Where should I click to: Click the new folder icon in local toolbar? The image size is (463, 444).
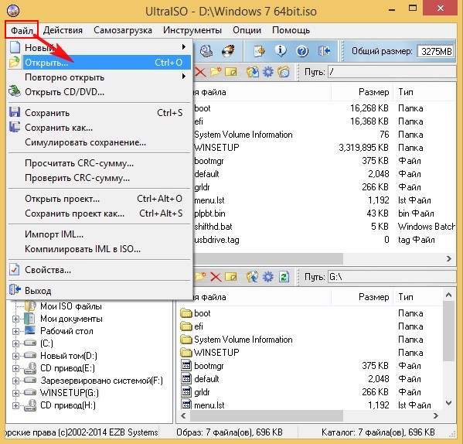coord(200,276)
